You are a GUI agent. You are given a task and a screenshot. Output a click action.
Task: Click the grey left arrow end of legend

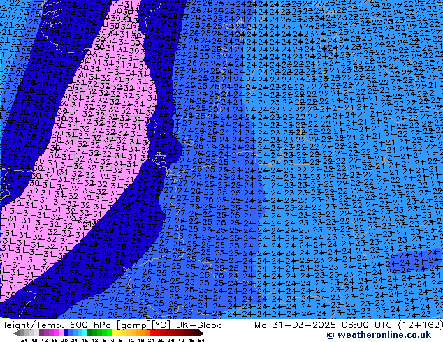16,333
